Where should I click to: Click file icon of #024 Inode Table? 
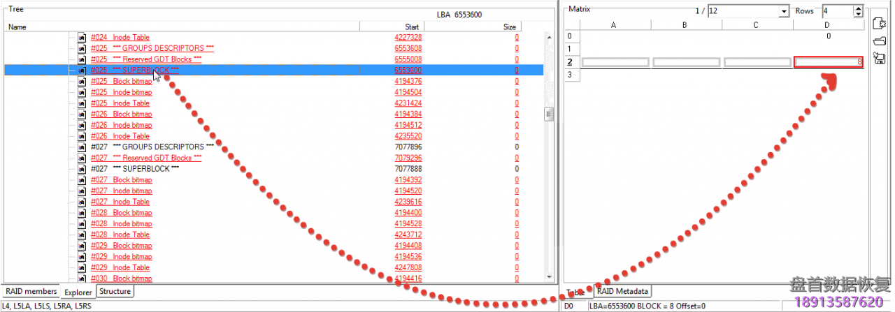coord(82,37)
